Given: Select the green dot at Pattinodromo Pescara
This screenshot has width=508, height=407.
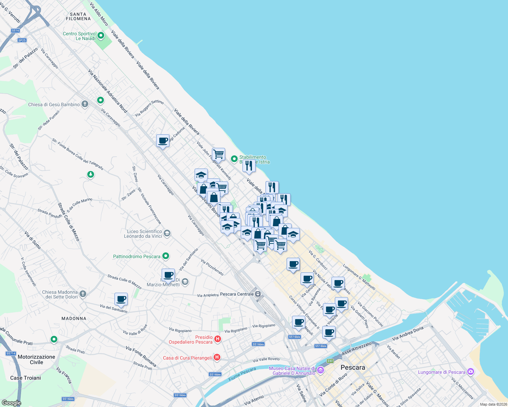Looking at the screenshot, I should [x=165, y=256].
